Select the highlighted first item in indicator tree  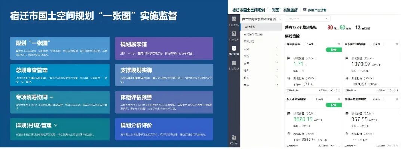(261, 27)
